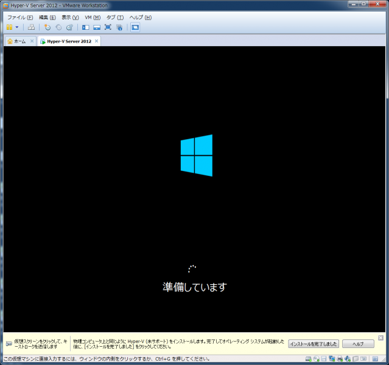Close the VMware Workstation window
The height and width of the screenshot is (365, 389).
[x=377, y=4]
